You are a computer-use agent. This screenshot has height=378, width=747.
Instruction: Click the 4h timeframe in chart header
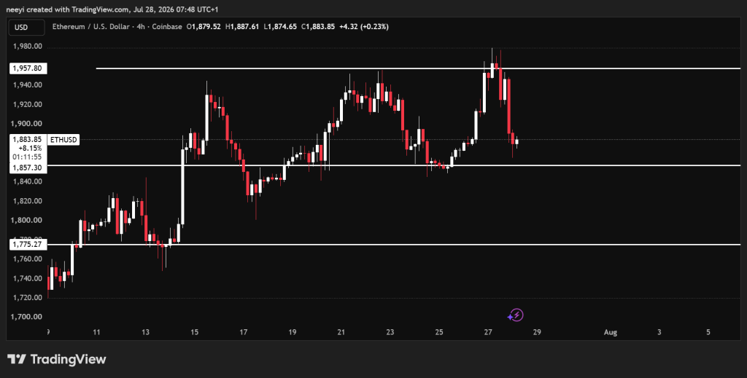coord(141,27)
